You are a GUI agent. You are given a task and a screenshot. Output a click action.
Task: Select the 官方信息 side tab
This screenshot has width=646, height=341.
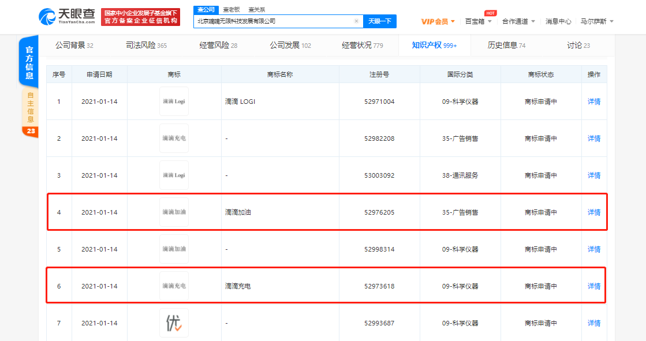[x=29, y=62]
